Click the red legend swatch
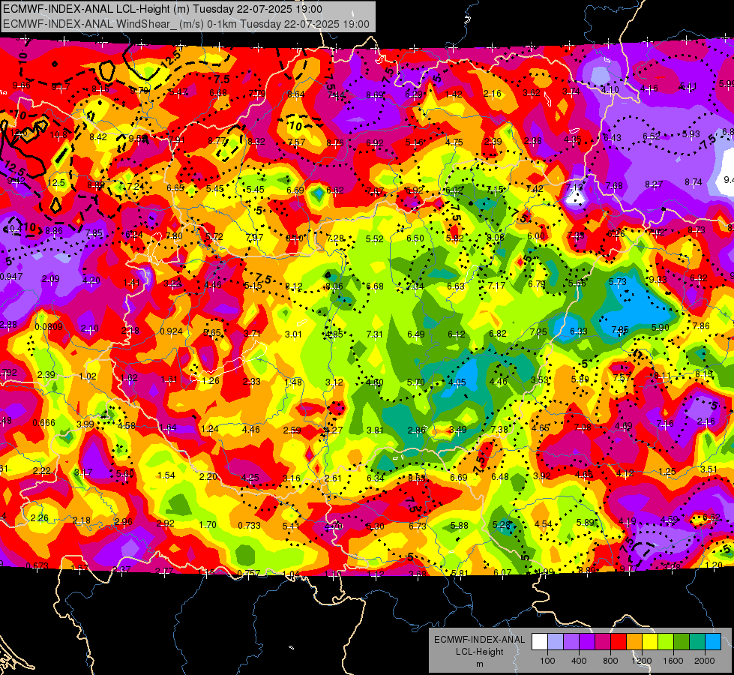Viewport: 734px width, 675px height. (619, 641)
